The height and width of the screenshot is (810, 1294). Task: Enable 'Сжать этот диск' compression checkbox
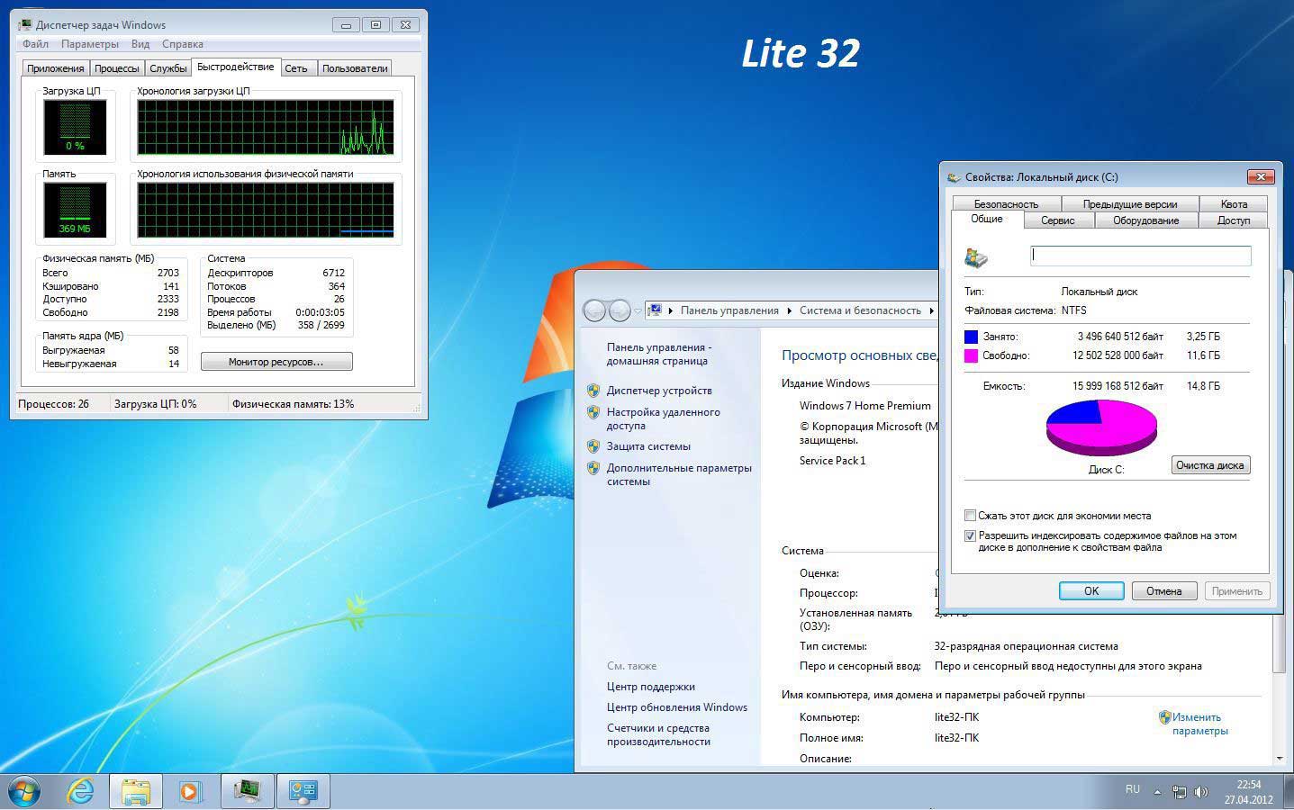[x=970, y=516]
